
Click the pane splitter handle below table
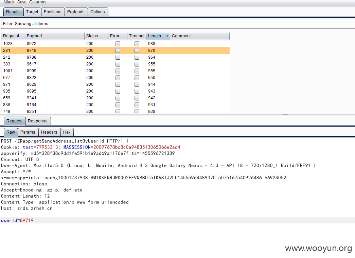[285, 115]
